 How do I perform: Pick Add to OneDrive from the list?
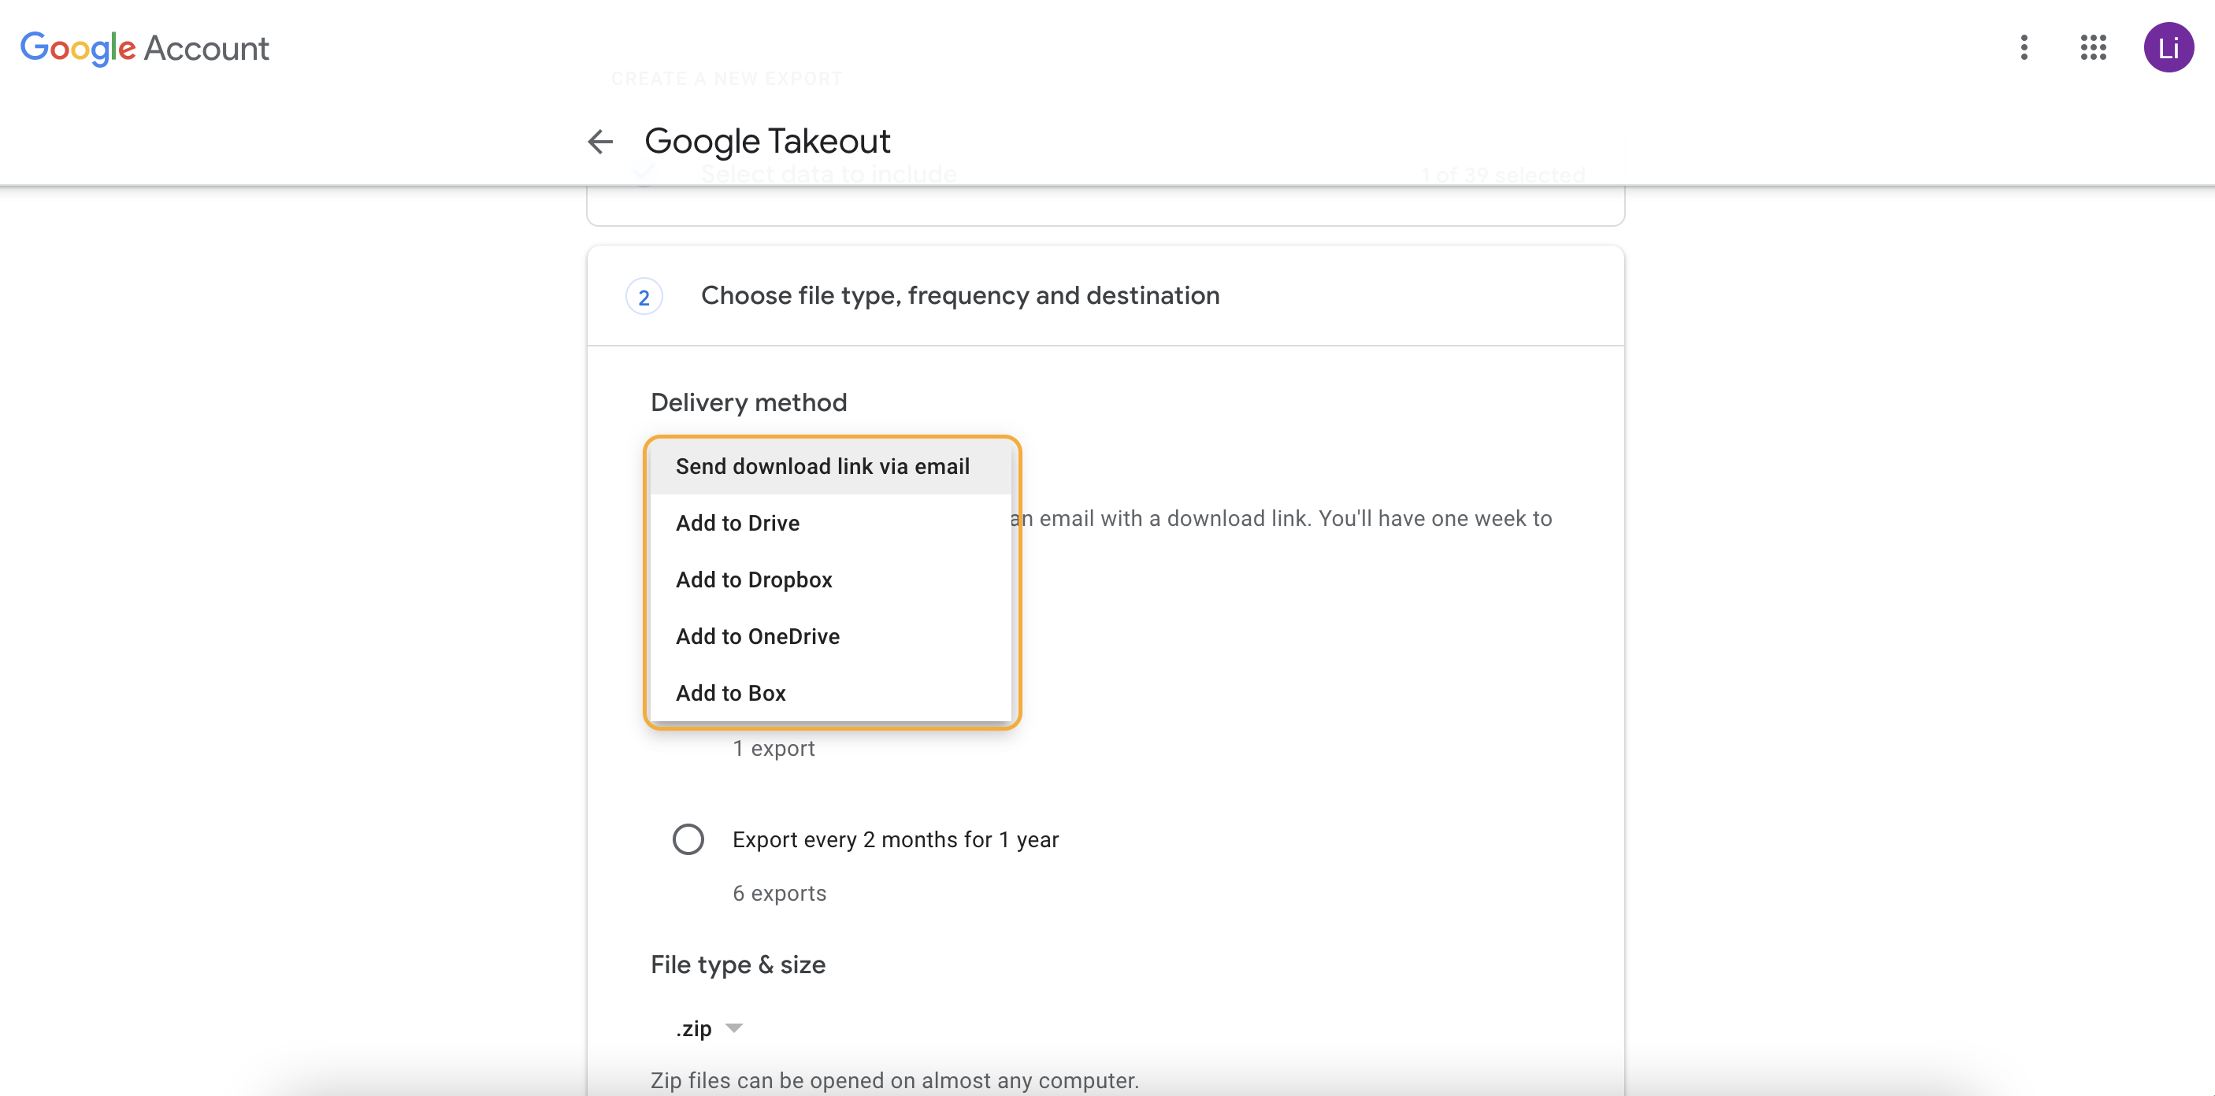757,636
